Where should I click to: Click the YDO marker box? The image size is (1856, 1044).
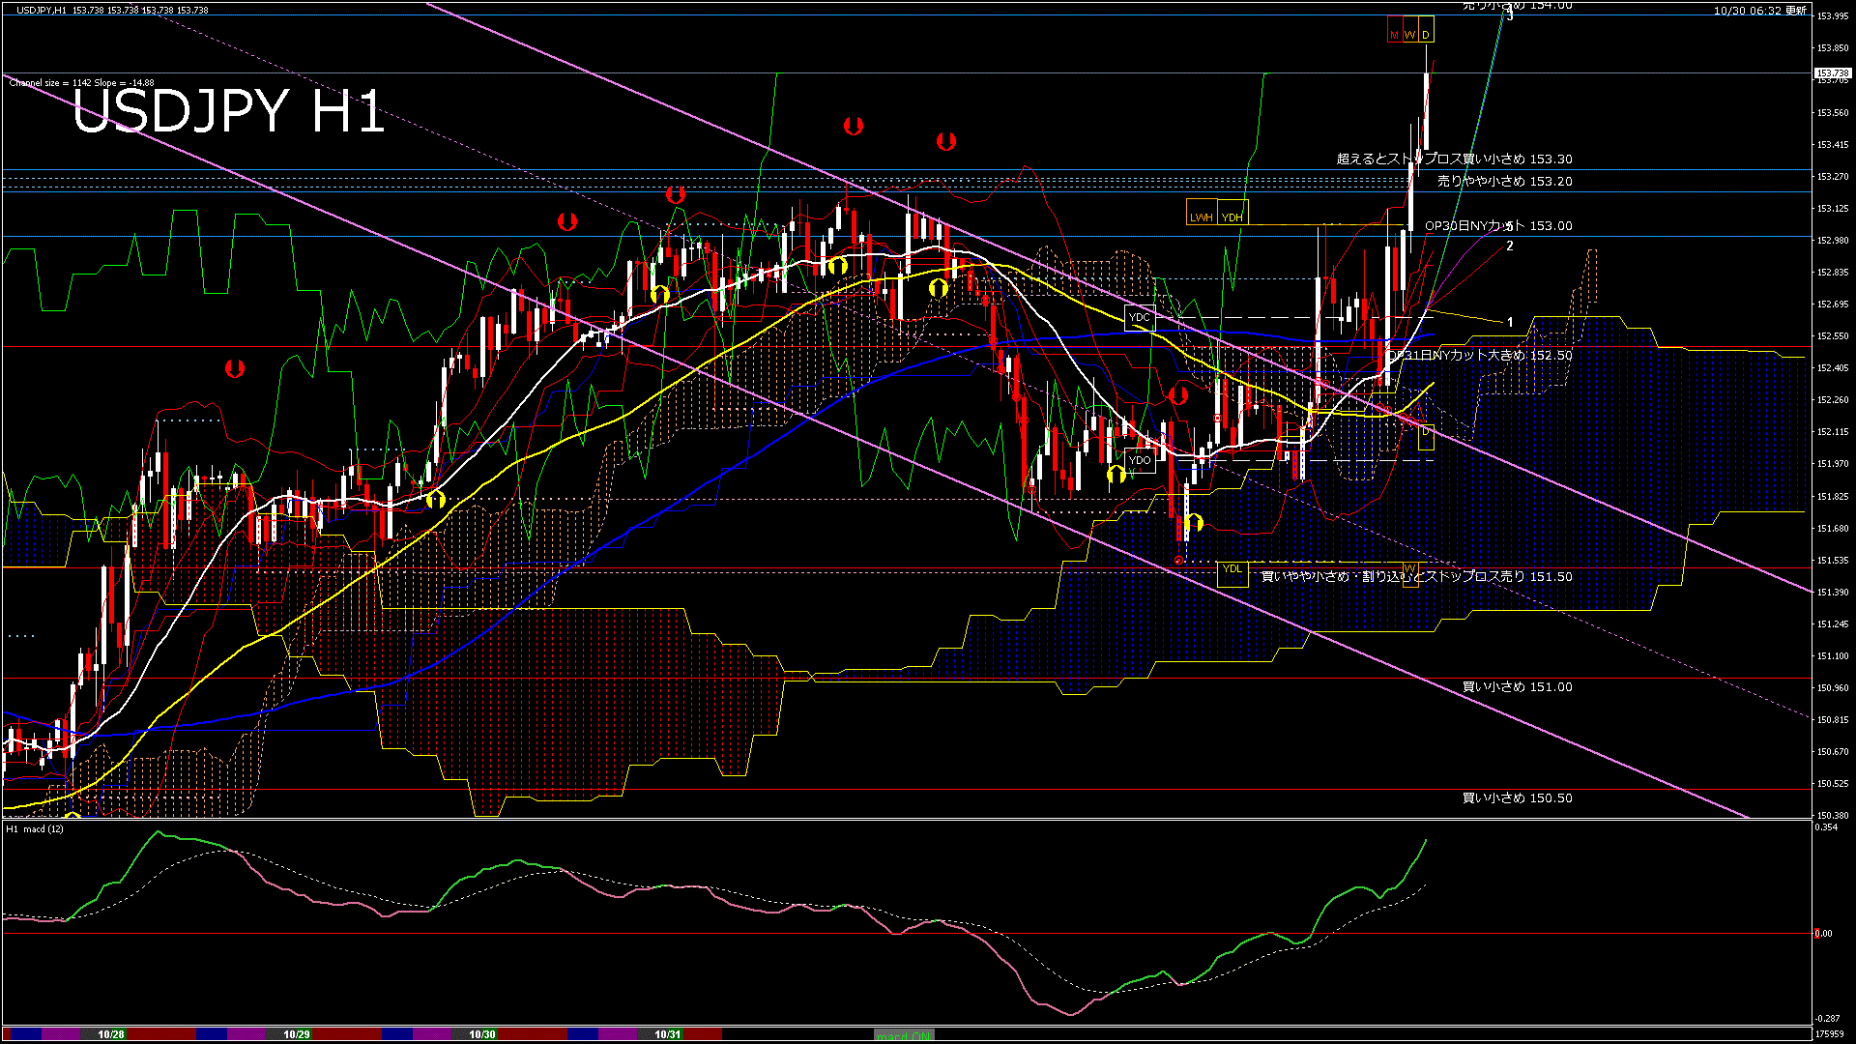[x=1140, y=460]
